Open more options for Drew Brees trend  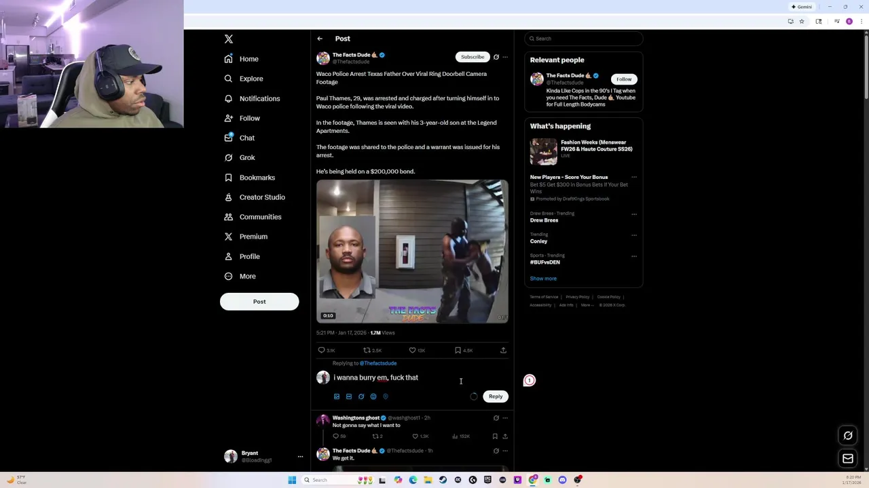634,214
